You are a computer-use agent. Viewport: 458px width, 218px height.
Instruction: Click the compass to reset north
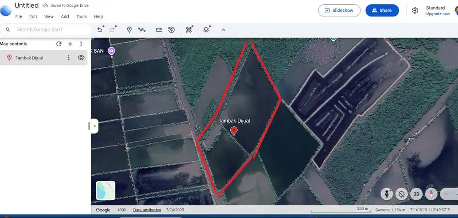point(431,194)
